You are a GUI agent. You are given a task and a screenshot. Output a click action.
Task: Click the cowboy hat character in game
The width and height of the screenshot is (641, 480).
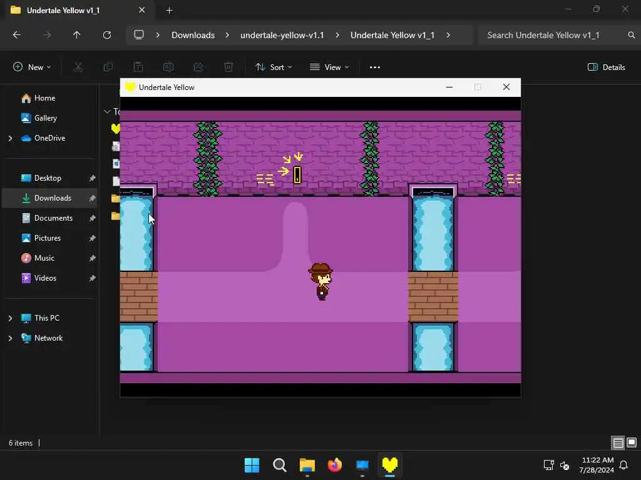point(320,282)
